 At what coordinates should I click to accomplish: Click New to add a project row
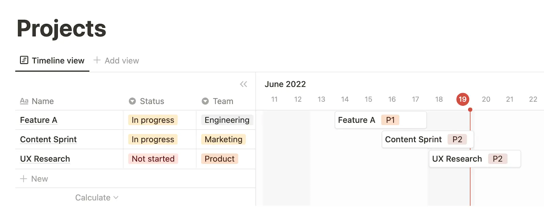point(39,178)
